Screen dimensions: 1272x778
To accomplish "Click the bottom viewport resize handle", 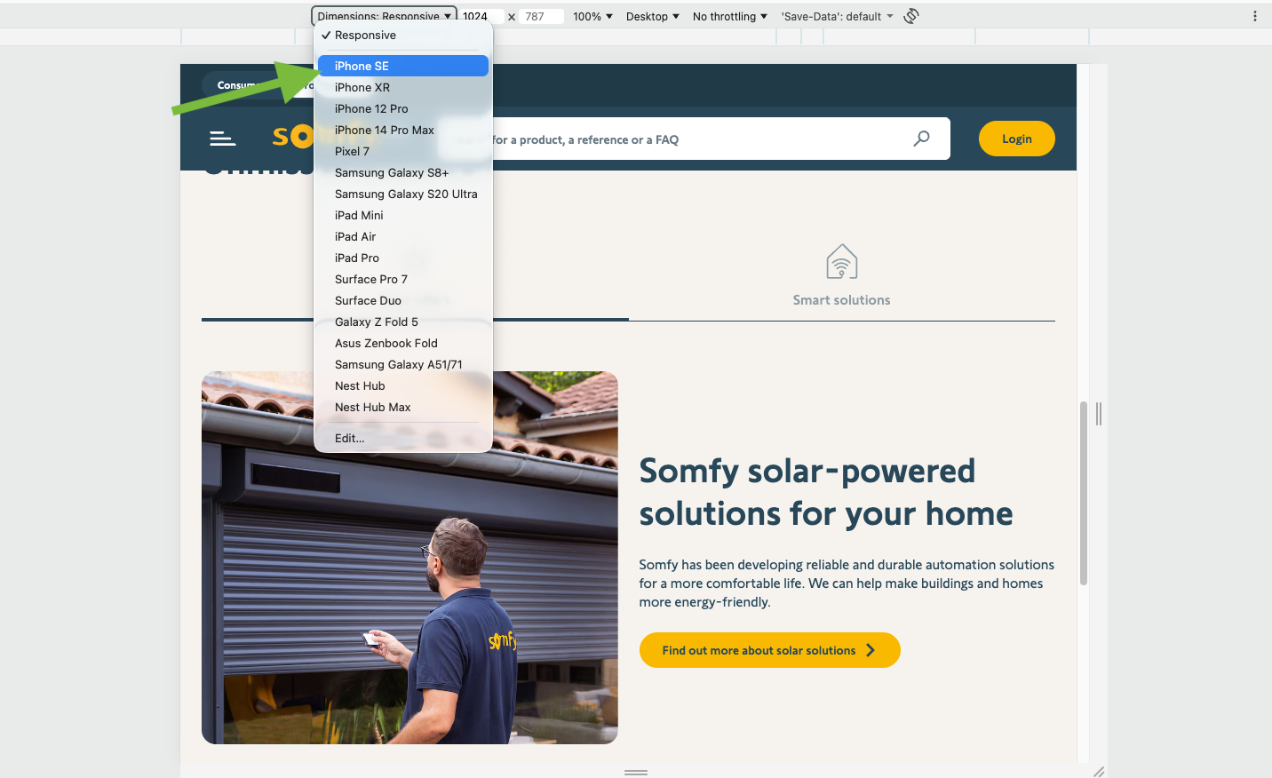I will [635, 772].
